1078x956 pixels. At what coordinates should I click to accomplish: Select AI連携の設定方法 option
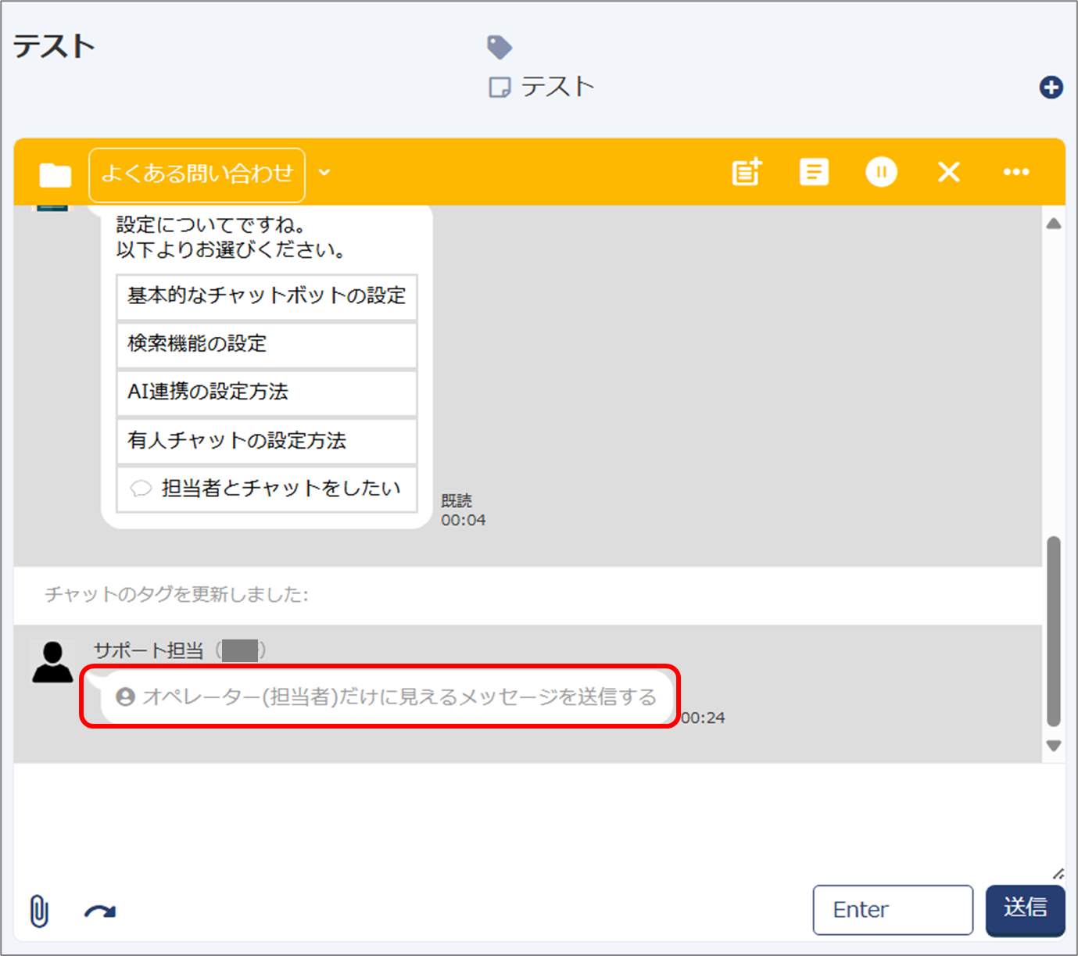point(267,392)
